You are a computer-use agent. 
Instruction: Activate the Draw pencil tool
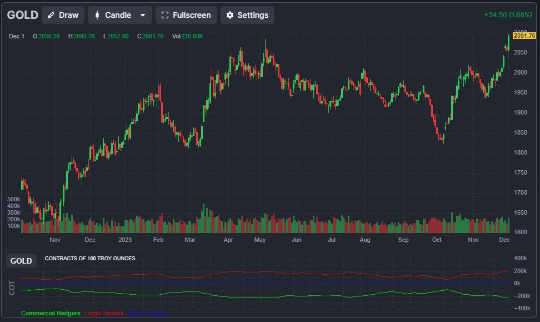pyautogui.click(x=63, y=15)
